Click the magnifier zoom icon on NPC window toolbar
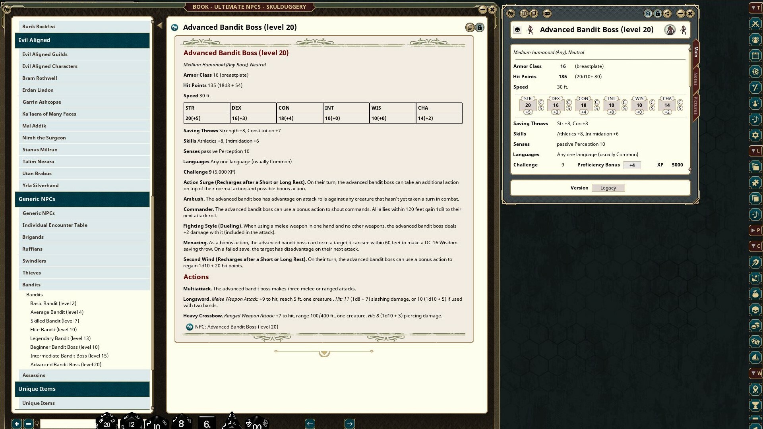Screen dimensions: 763x429 click(648, 13)
